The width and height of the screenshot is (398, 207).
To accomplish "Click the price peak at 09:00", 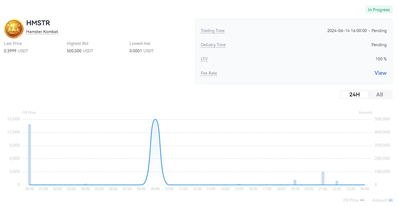I will pos(155,120).
